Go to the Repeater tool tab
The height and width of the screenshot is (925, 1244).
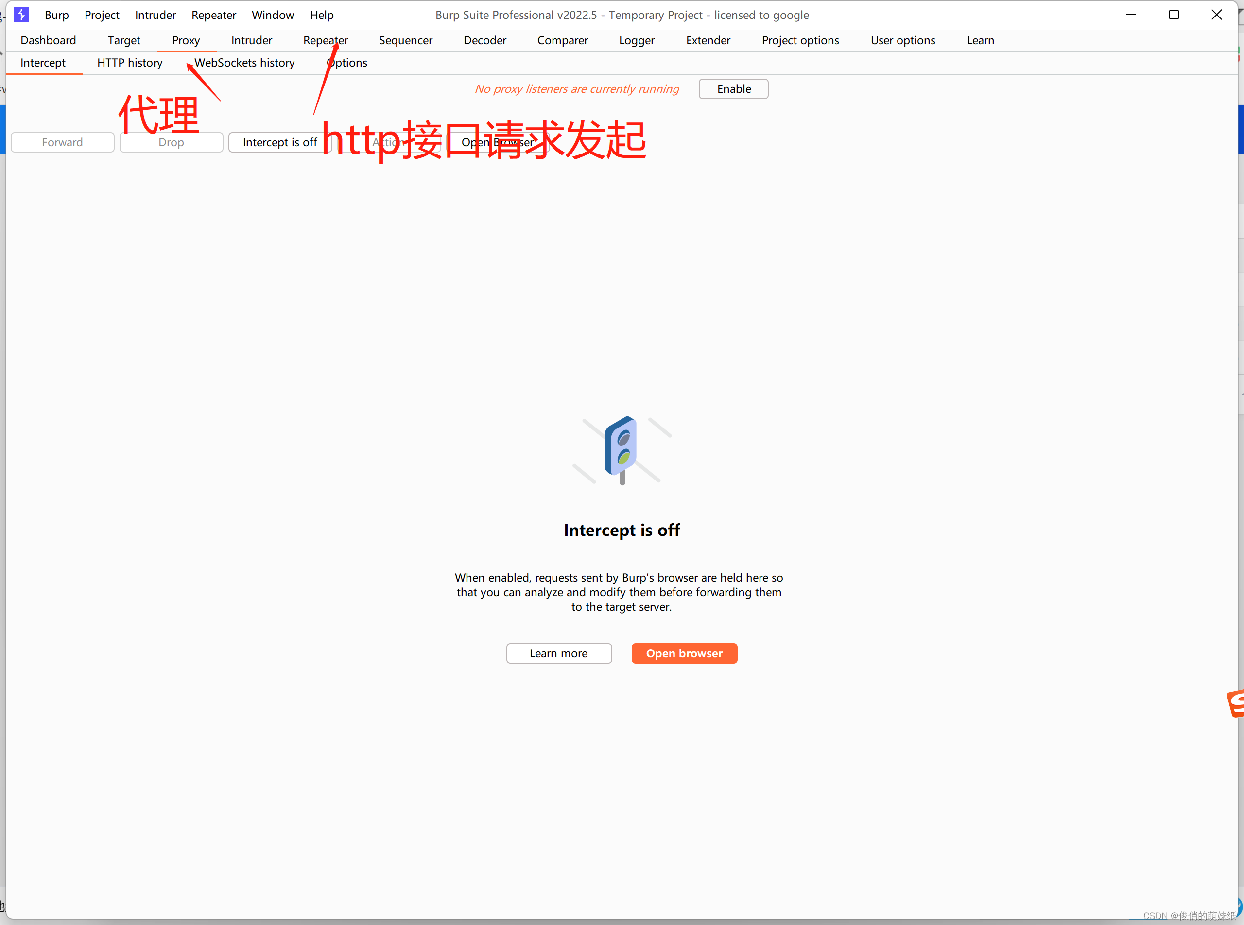pos(326,40)
